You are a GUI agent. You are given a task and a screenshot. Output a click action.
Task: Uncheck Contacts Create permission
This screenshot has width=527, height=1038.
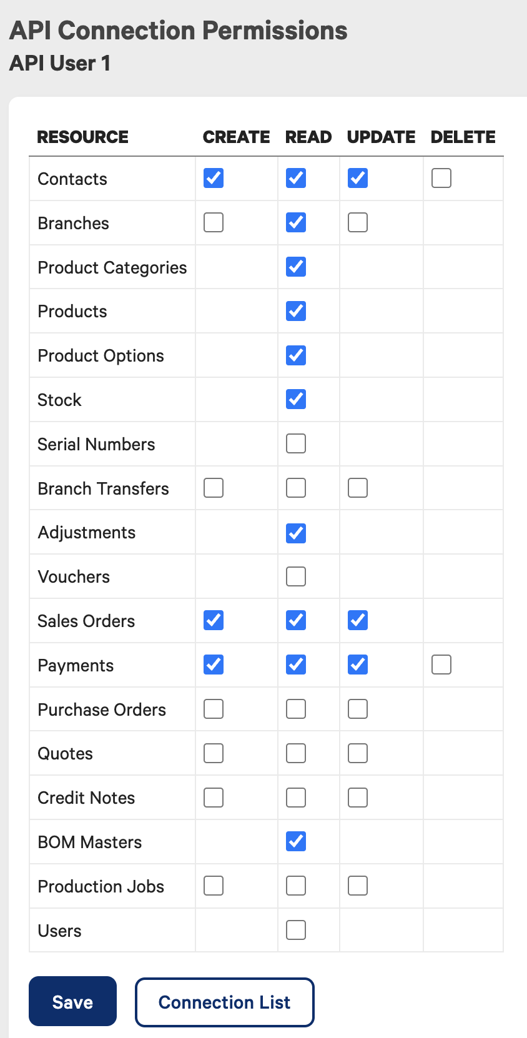214,178
